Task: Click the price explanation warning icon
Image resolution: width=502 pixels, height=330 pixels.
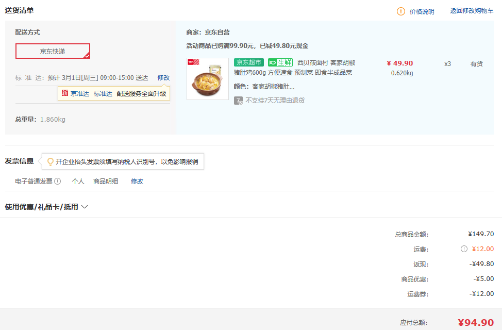Action: tap(401, 11)
